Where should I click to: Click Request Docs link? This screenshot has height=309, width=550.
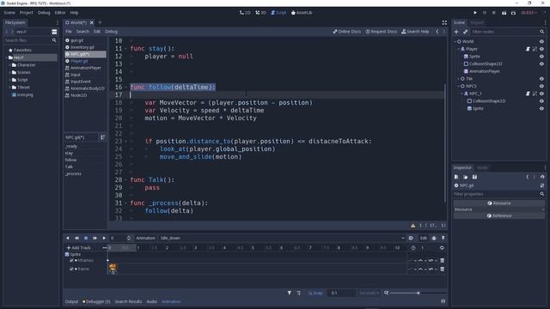point(381,32)
